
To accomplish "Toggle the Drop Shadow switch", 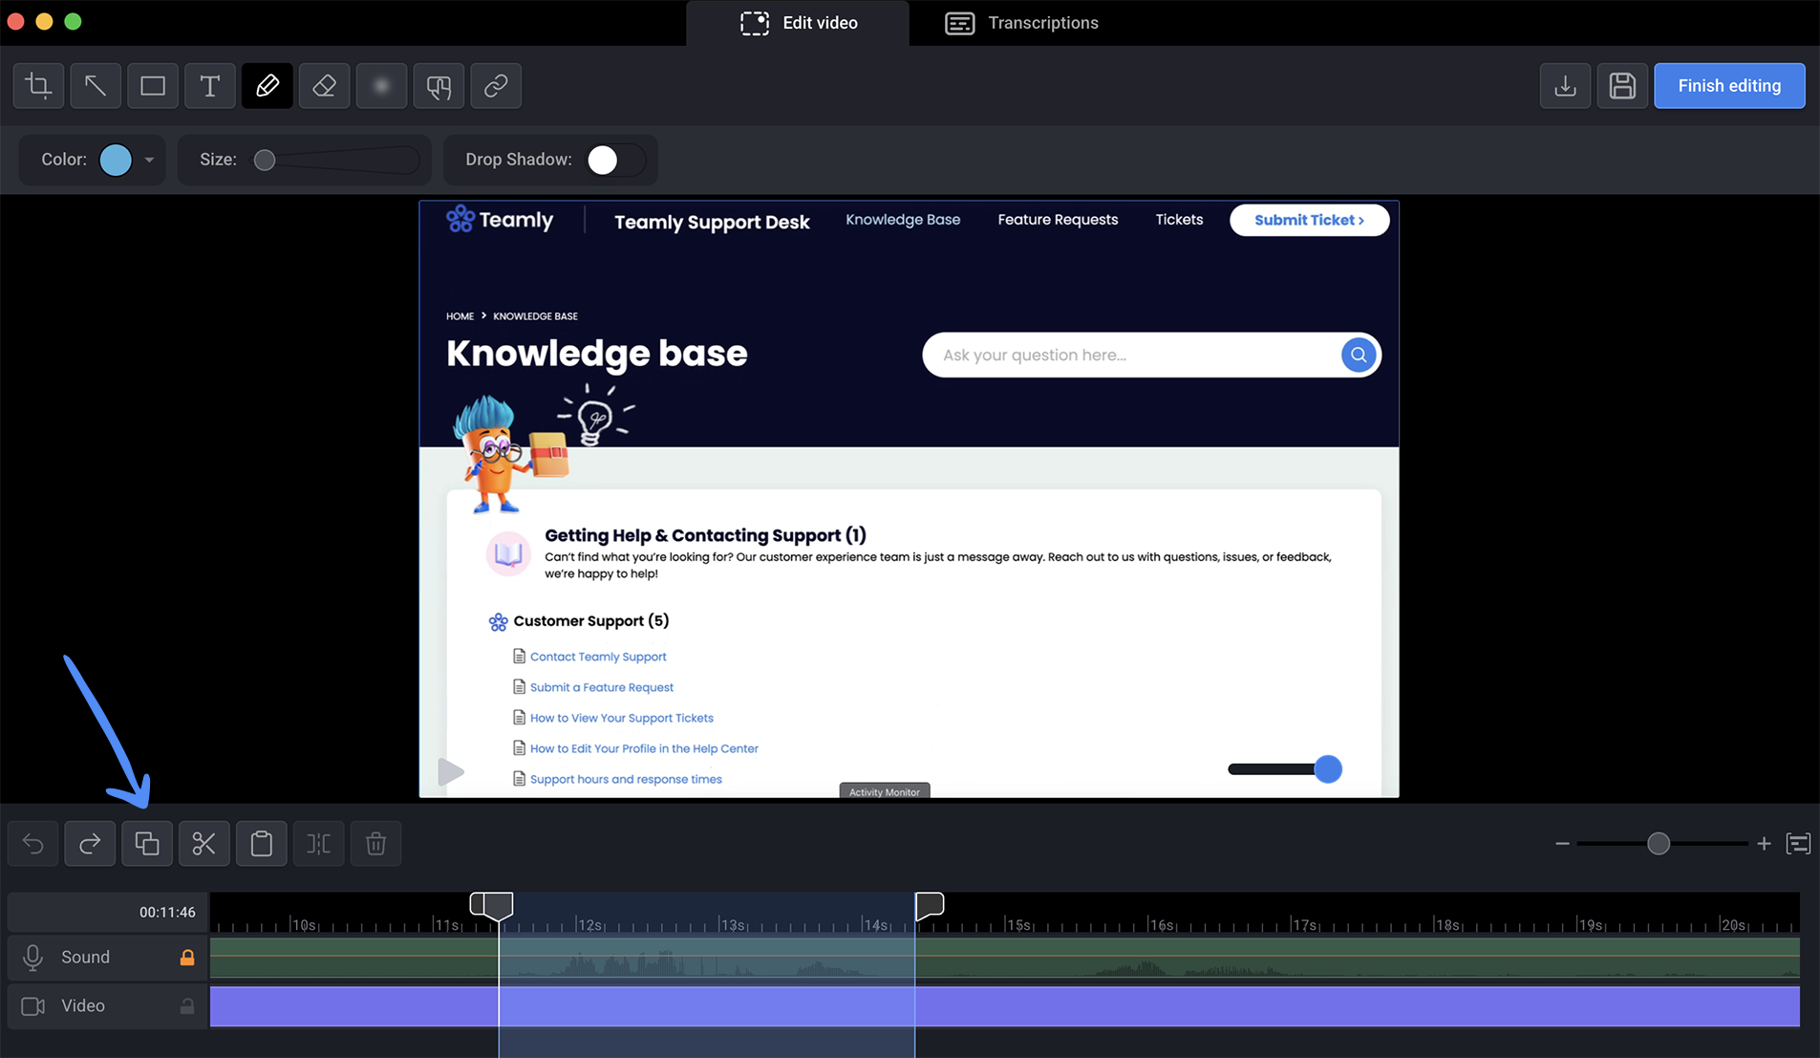I will 615,160.
